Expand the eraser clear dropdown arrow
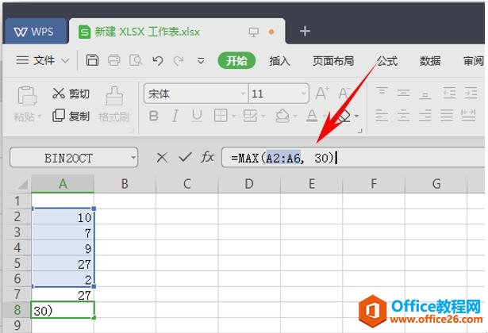 [x=356, y=117]
